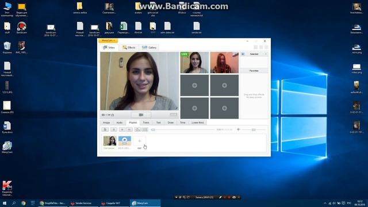This screenshot has width=368, height=207.
Task: Click the Bandicam recorder screenshot camera icon
Action: point(234,197)
